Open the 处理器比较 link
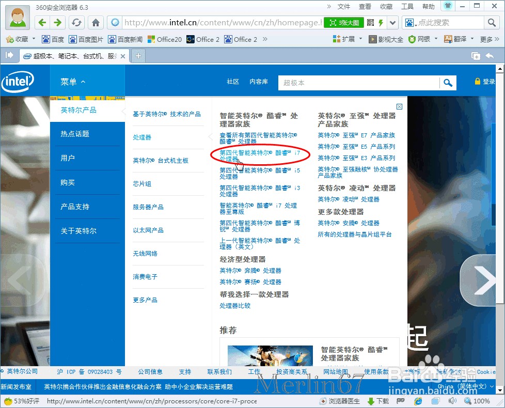505x408 pixels. tap(235, 306)
